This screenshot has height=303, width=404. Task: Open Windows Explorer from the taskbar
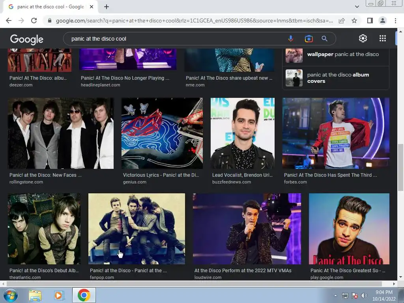(35, 295)
